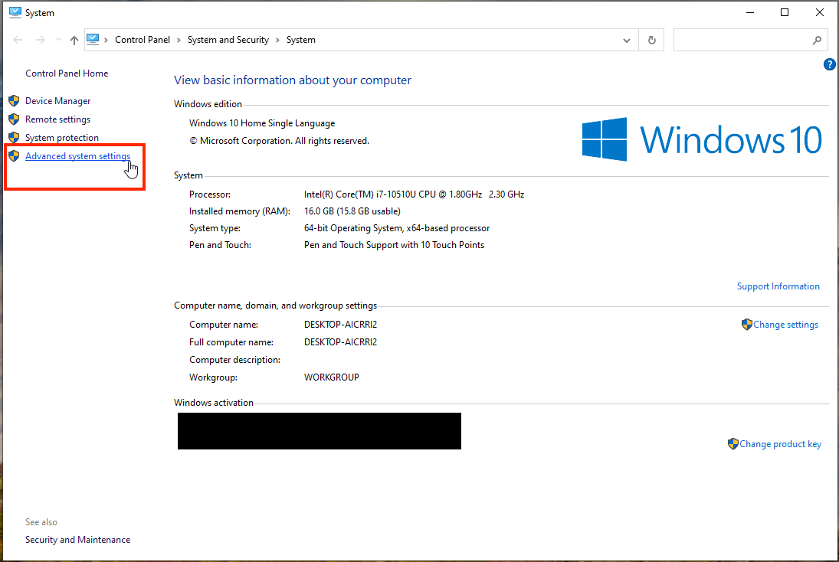Screen dimensions: 839x562
Task: Click Pen and Touch Support value text
Action: coord(394,245)
